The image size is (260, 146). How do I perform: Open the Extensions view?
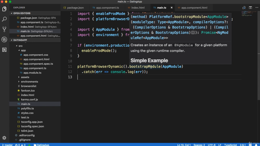coord(4,49)
